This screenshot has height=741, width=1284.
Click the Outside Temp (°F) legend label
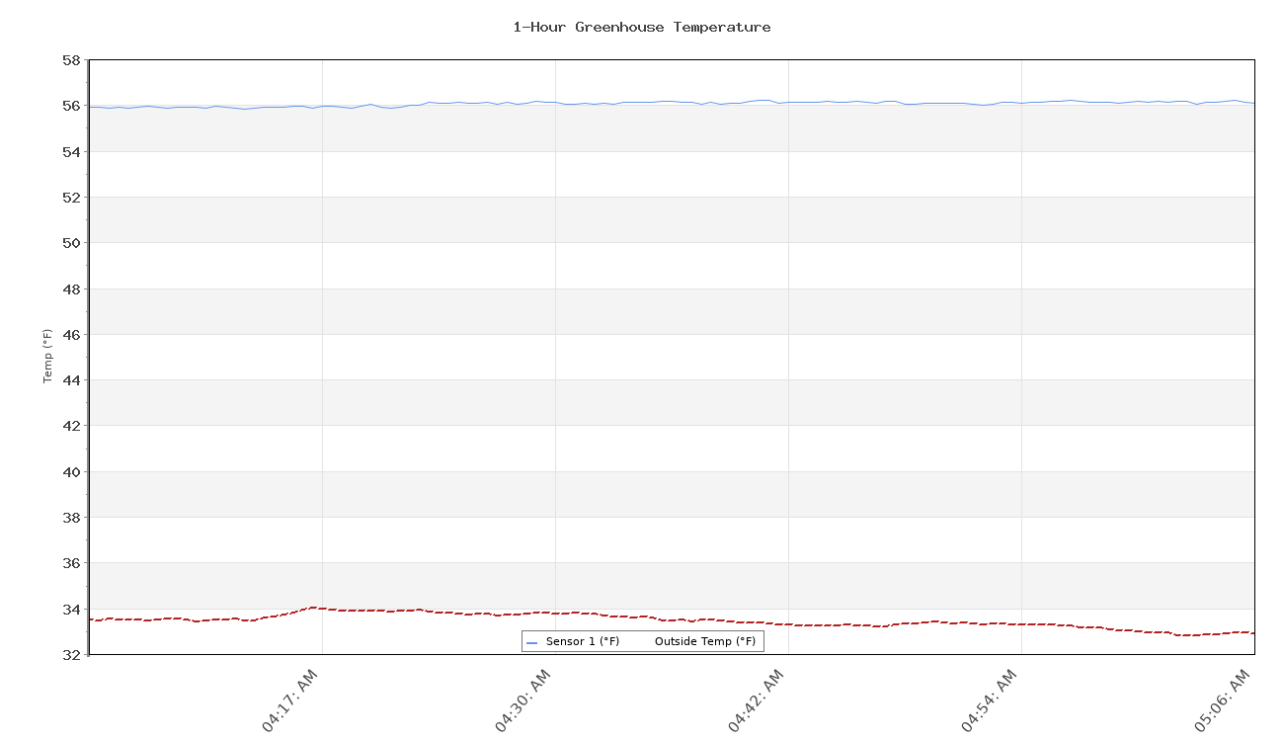click(x=704, y=642)
